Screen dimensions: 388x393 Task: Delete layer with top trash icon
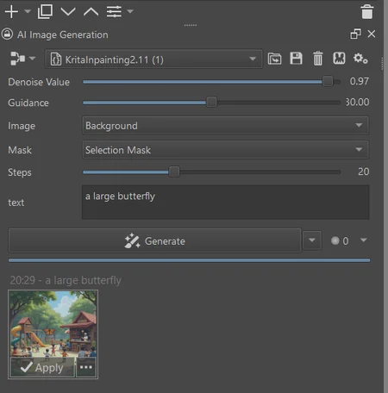pyautogui.click(x=367, y=12)
